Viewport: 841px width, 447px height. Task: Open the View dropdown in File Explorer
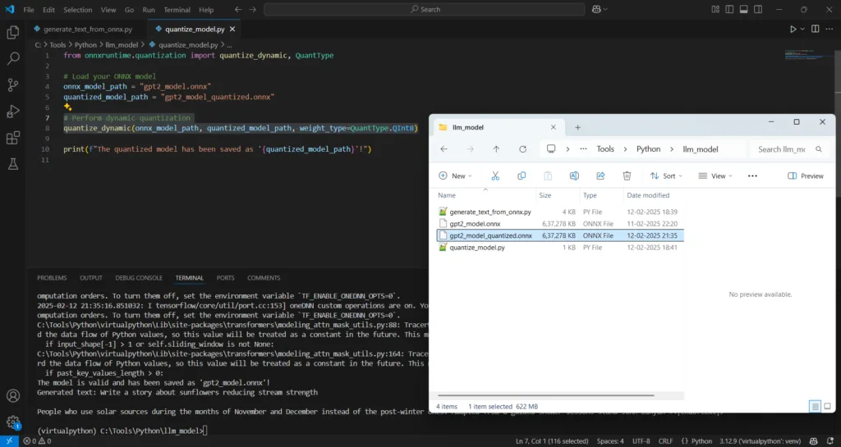(x=715, y=176)
